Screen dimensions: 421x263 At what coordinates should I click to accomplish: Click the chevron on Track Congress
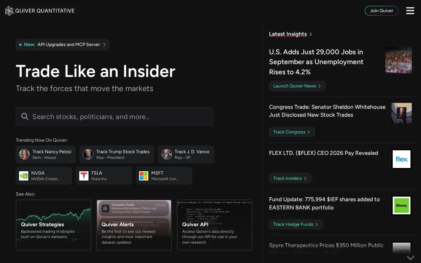[309, 132]
